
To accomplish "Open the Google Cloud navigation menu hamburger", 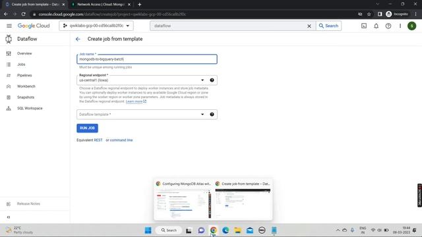I will pos(9,26).
